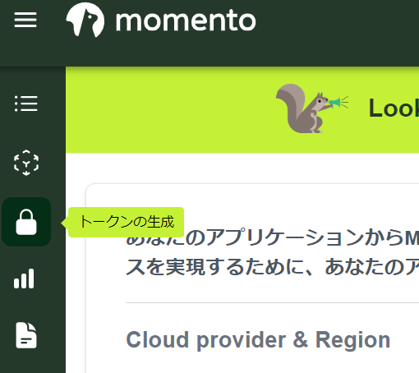
Task: Click the lime green announcement banner
Action: pyautogui.click(x=242, y=109)
